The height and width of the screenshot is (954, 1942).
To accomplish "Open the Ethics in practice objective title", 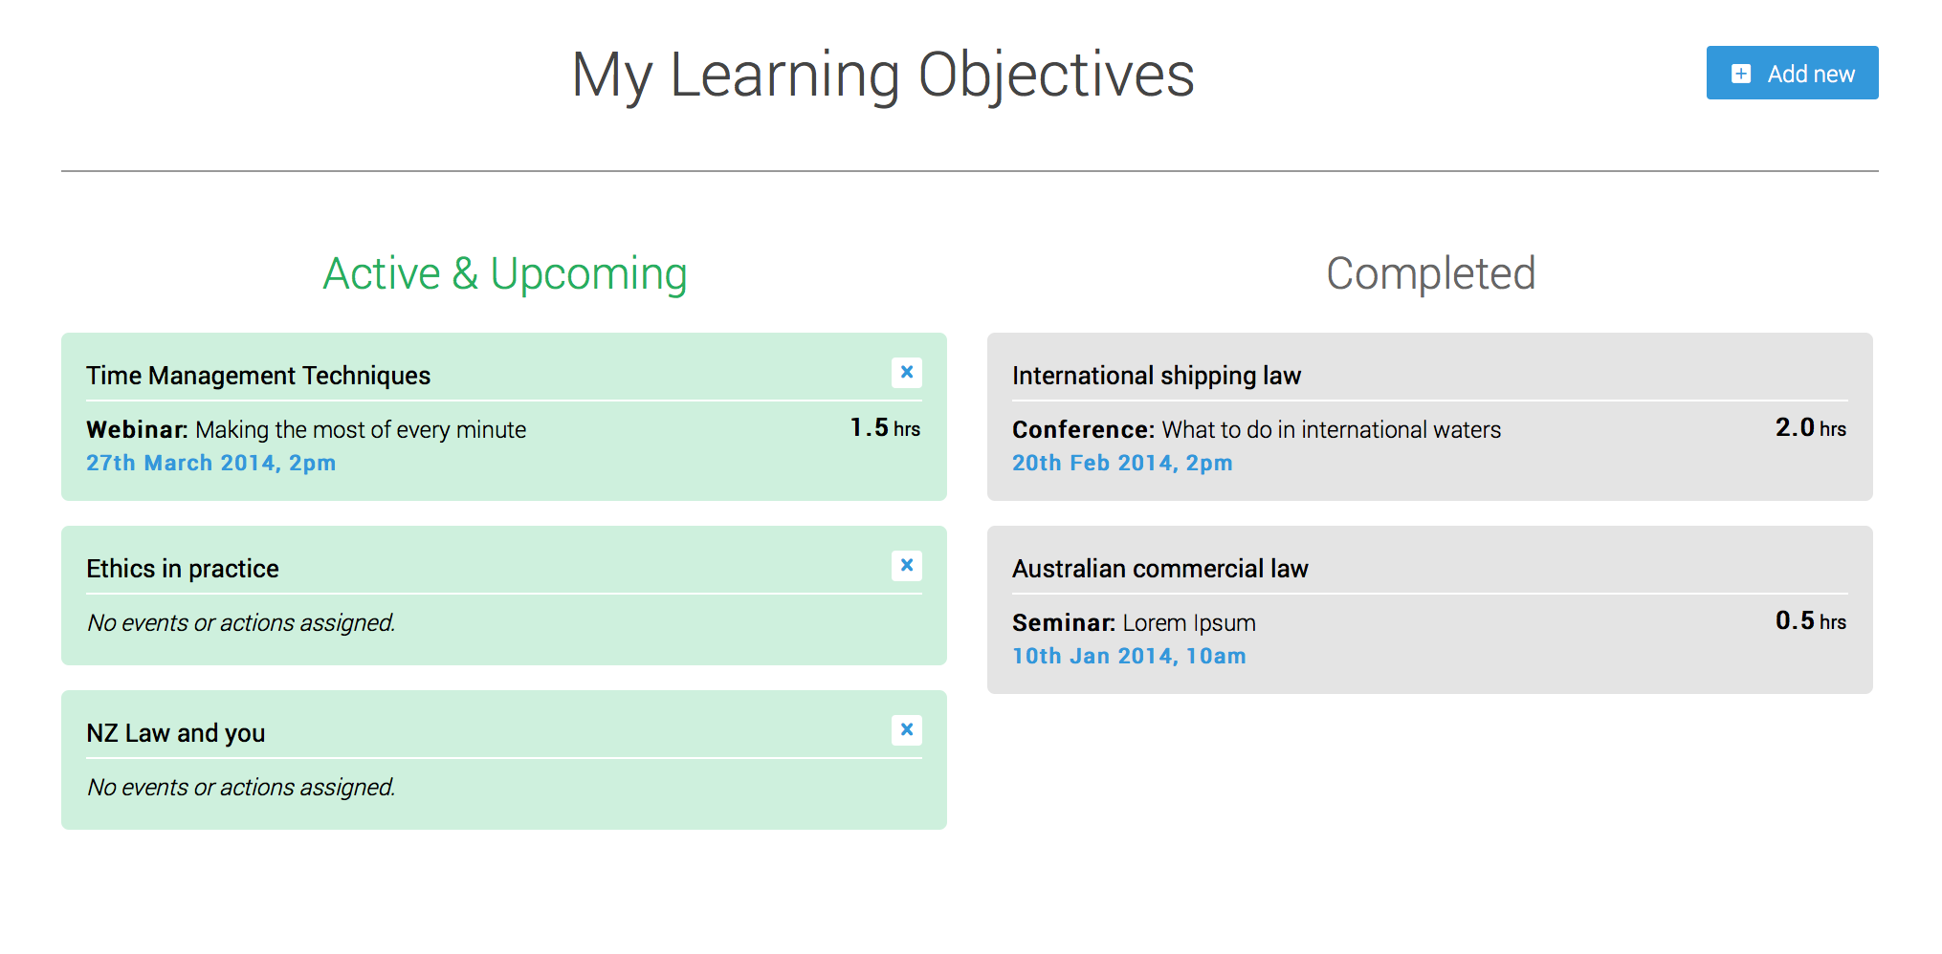I will 183,569.
